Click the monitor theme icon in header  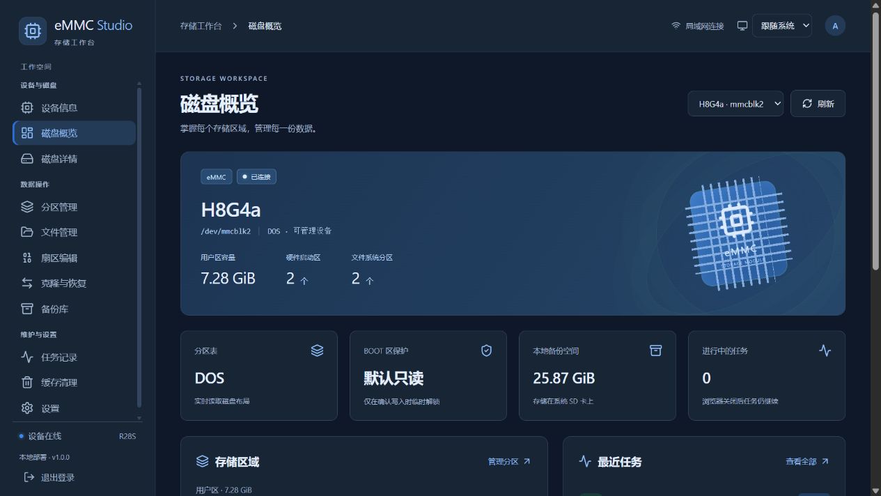point(742,26)
